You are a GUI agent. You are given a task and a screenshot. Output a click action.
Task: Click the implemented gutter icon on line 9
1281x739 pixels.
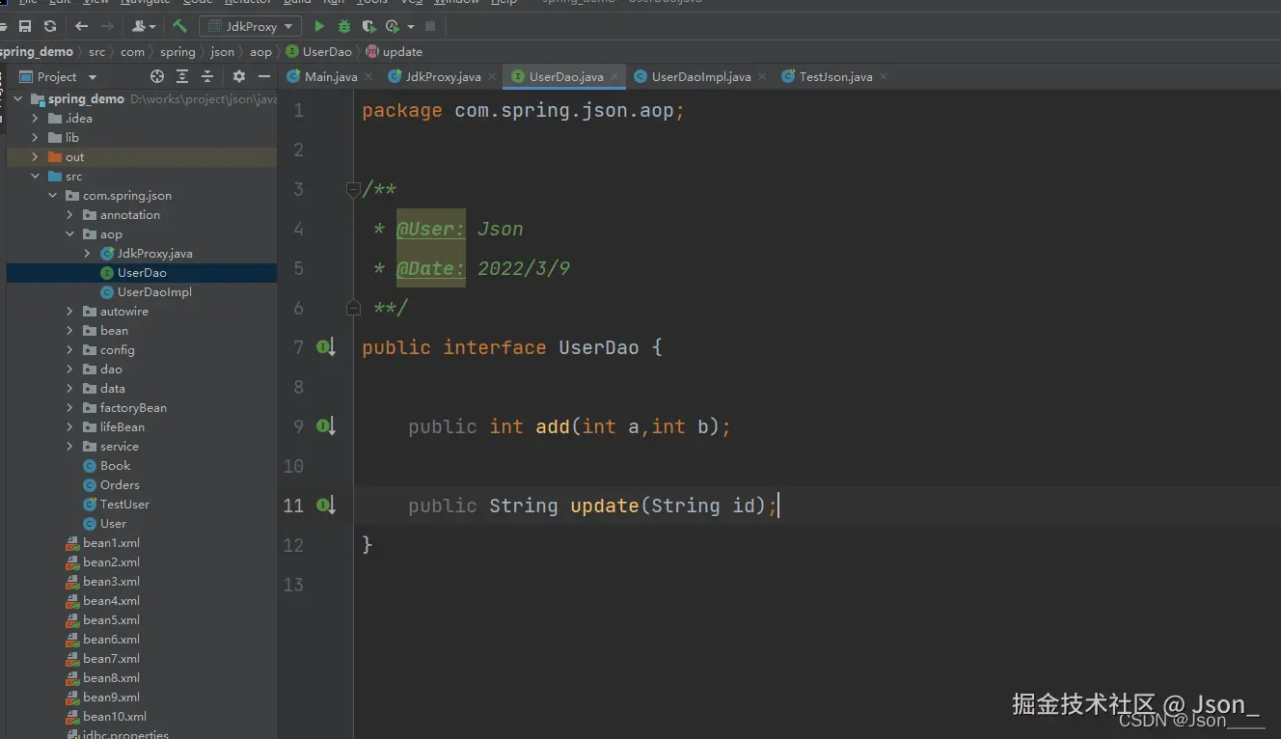[x=326, y=426]
